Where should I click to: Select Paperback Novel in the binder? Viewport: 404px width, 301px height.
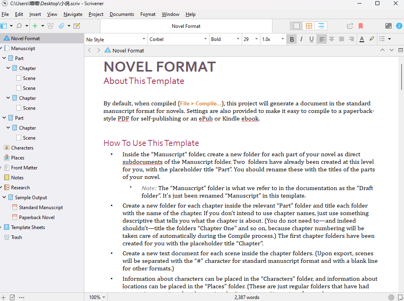click(x=38, y=217)
